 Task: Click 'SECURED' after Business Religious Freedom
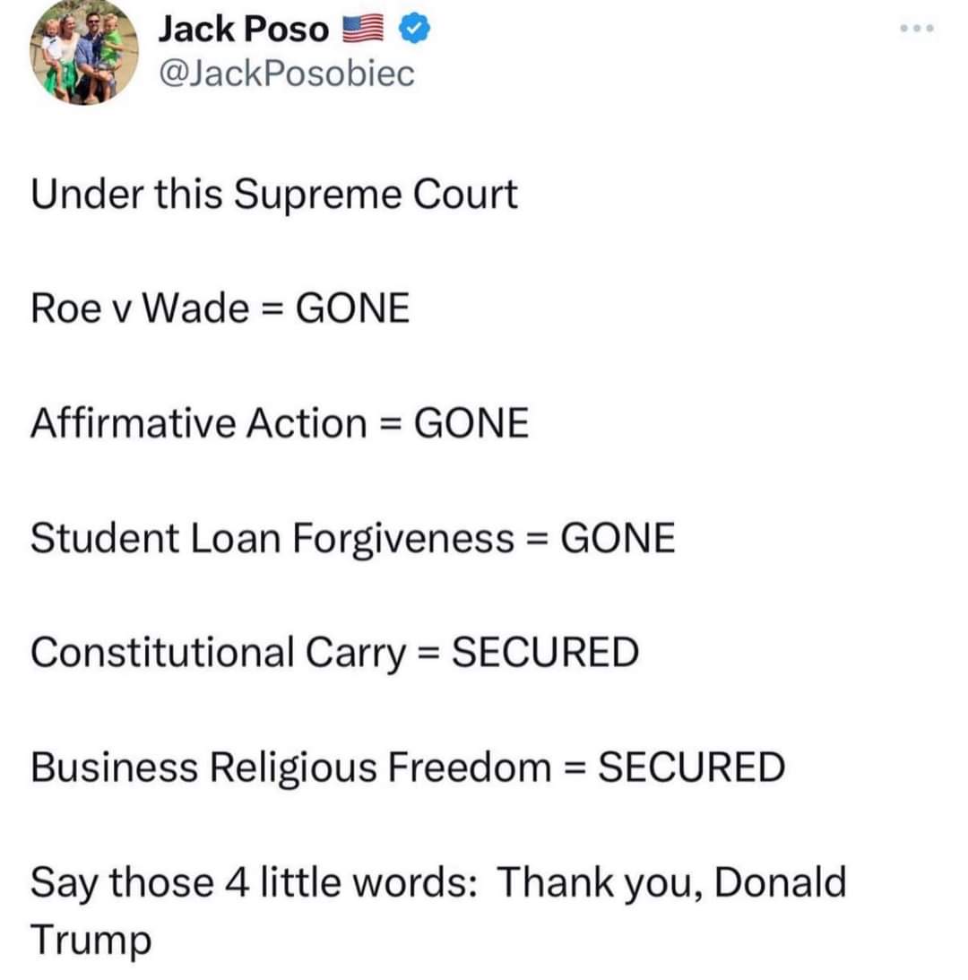(691, 768)
